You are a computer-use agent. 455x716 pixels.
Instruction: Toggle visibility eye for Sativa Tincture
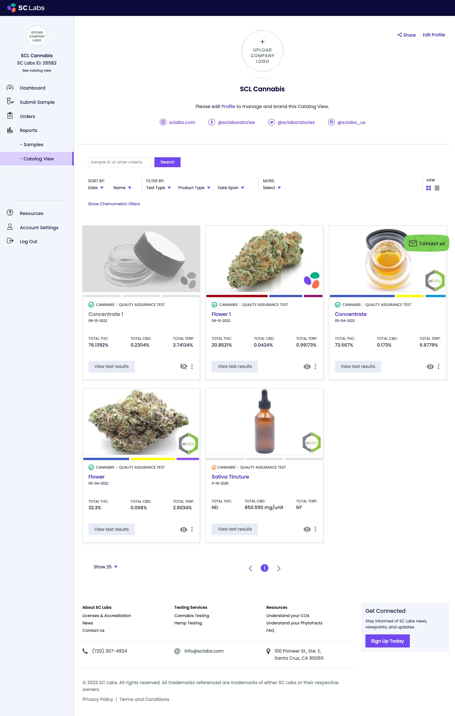click(x=307, y=529)
